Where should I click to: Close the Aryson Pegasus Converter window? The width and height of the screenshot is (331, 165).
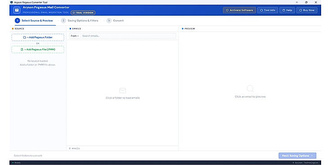316,2
